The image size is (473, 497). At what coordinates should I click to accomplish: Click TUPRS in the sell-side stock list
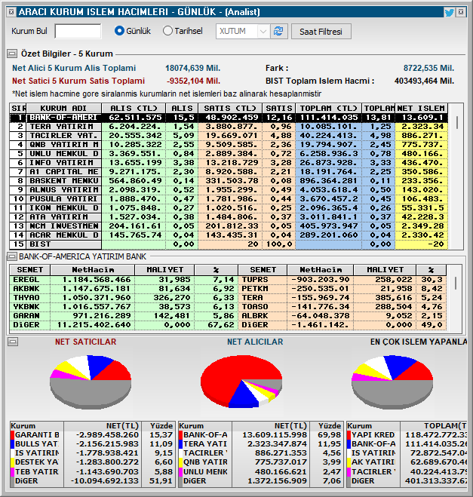[255, 280]
